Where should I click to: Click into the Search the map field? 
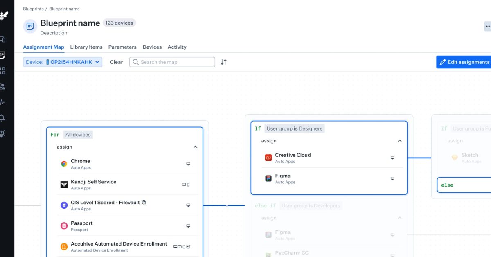tap(172, 62)
